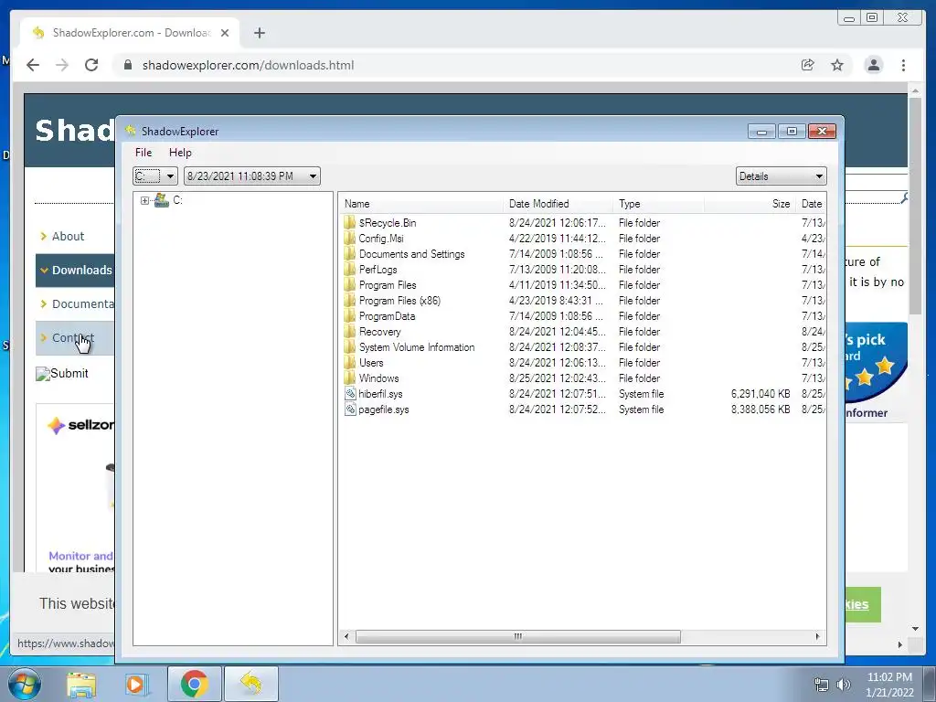
Task: Open About link on website
Action: [x=68, y=237]
